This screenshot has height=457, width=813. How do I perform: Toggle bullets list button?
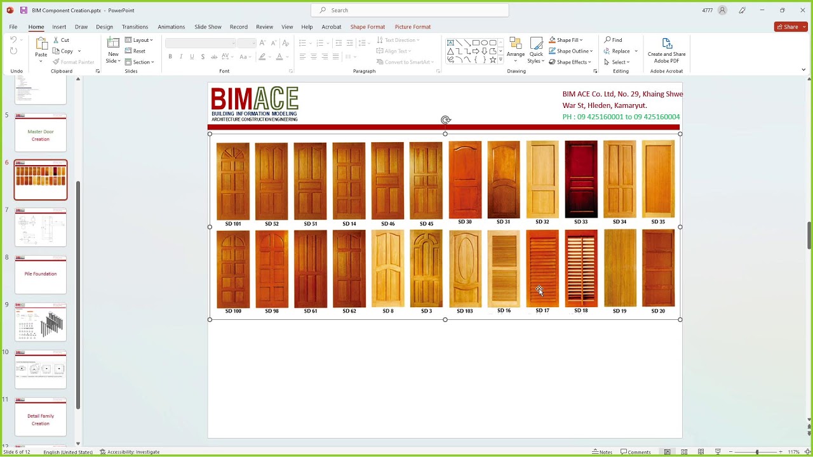point(302,43)
